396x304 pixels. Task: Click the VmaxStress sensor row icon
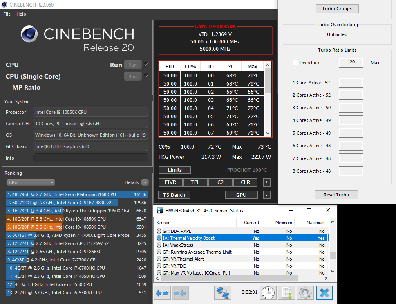click(x=159, y=245)
